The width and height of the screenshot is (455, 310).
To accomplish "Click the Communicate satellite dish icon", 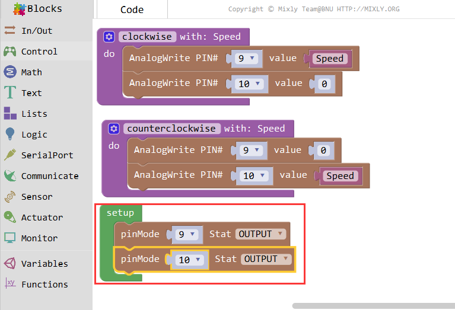I will (x=10, y=175).
